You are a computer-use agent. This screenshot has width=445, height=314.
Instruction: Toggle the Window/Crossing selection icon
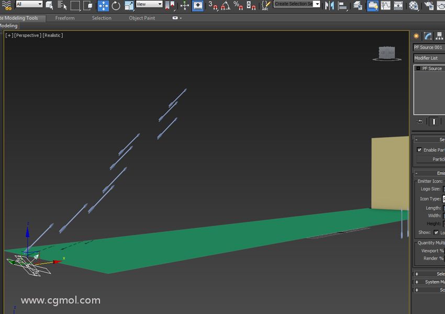(x=88, y=5)
